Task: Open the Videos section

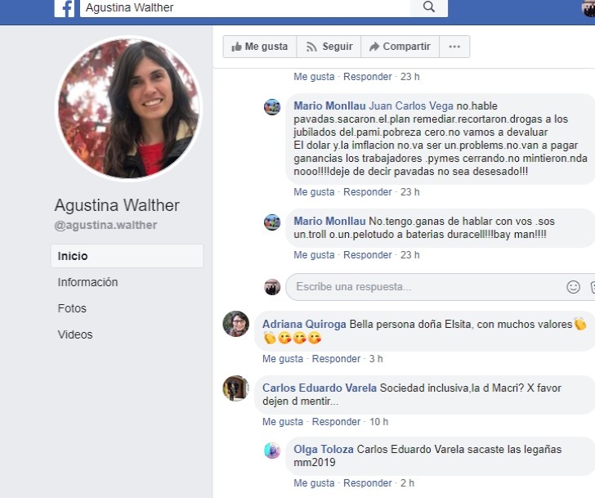Action: [x=75, y=334]
